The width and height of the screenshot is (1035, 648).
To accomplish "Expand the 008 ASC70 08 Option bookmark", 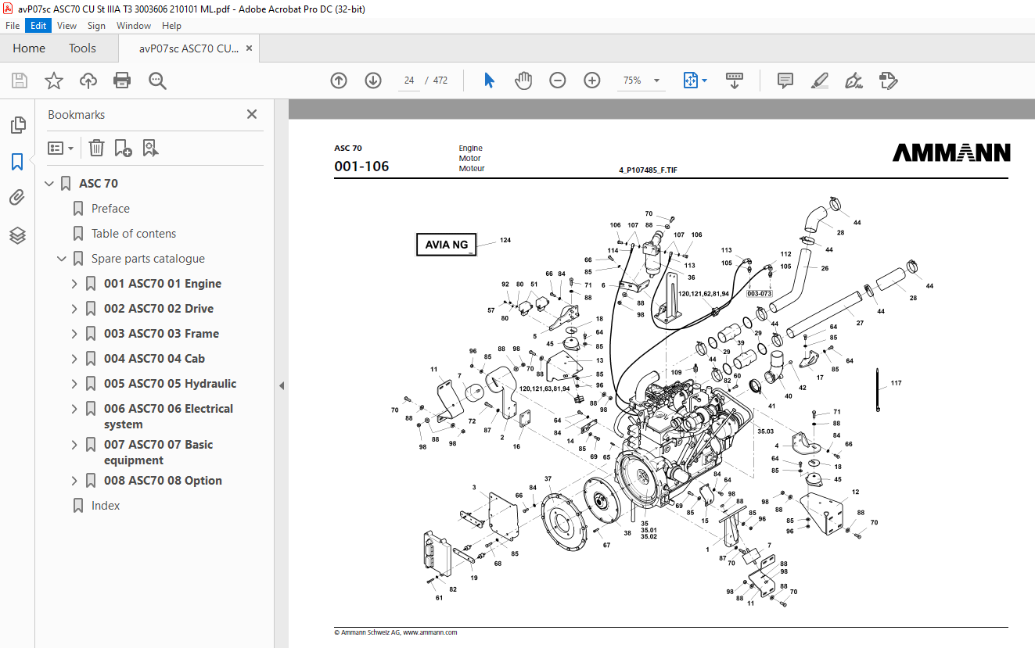I will pyautogui.click(x=74, y=481).
